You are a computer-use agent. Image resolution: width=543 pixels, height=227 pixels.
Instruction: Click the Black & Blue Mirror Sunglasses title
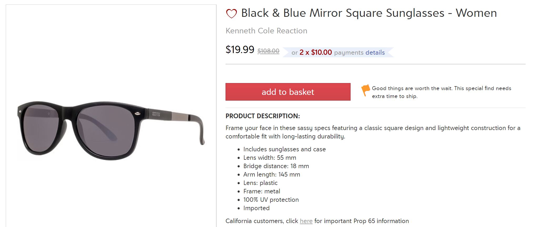[369, 13]
